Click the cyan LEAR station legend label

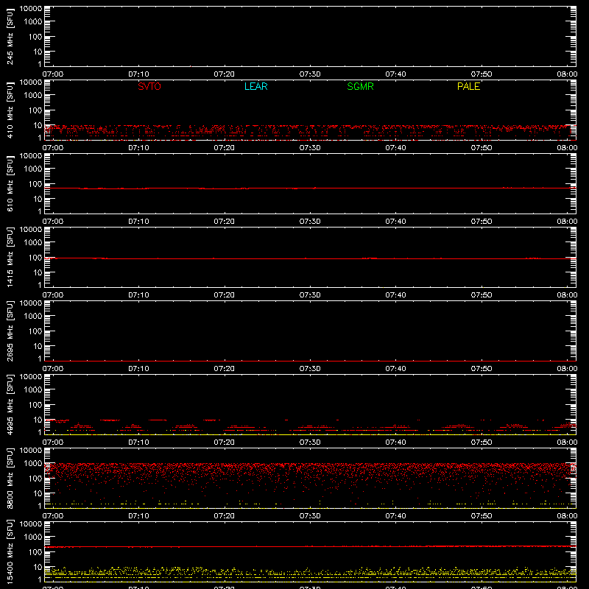click(x=255, y=86)
